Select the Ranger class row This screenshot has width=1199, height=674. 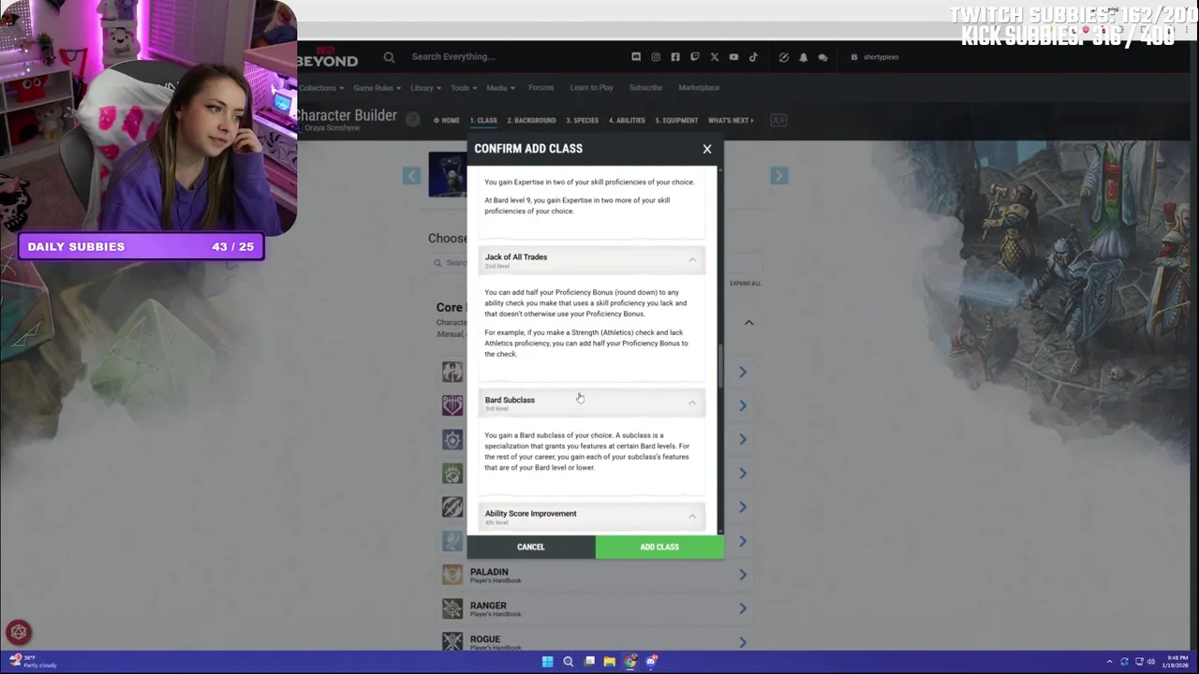596,608
